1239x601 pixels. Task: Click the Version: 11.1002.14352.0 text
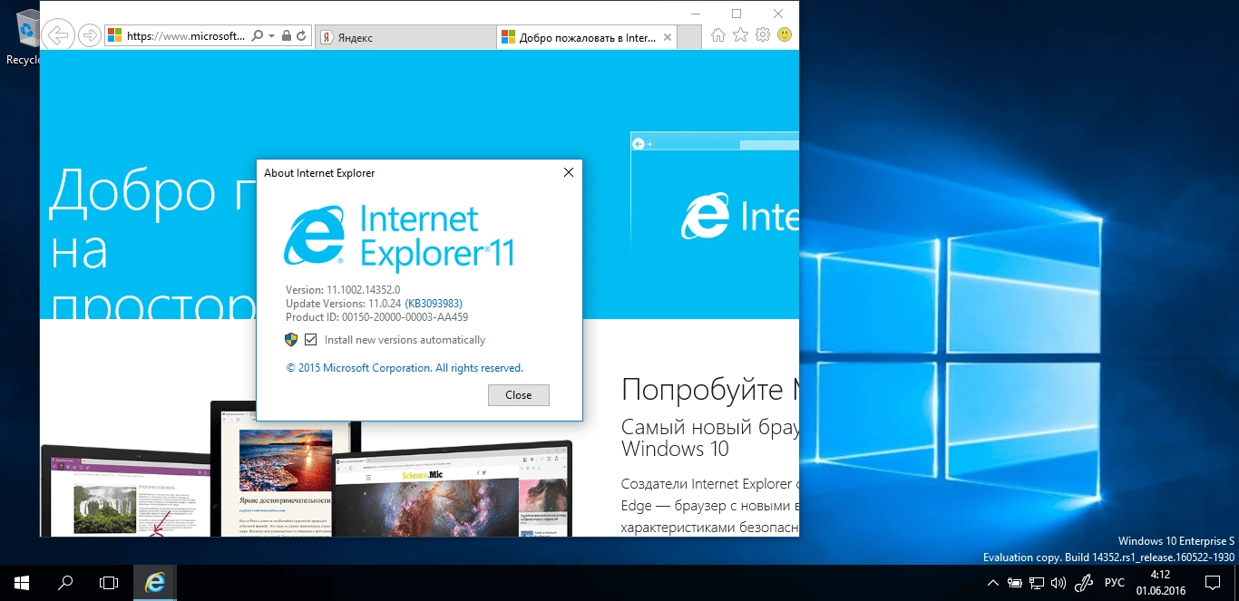(343, 290)
